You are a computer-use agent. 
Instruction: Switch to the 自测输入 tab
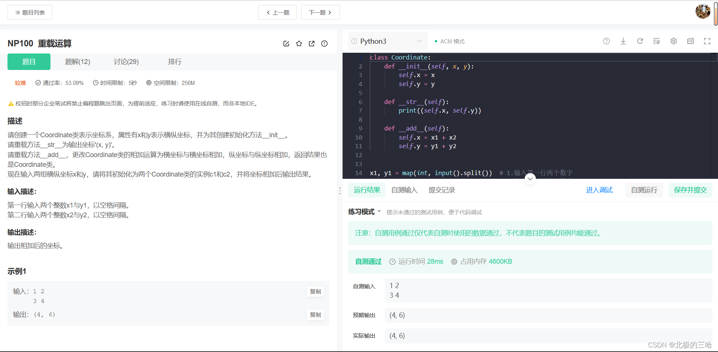click(404, 190)
